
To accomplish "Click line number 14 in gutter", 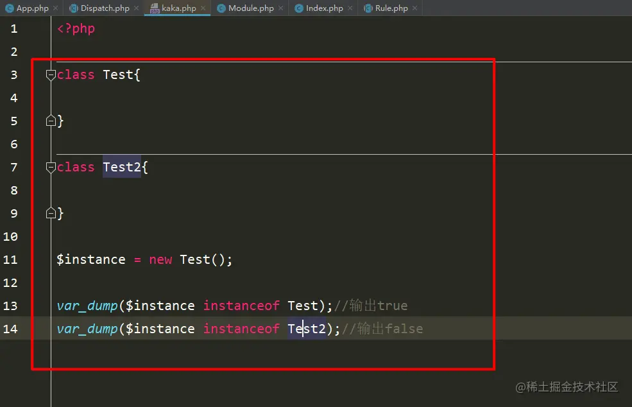I will 10,329.
